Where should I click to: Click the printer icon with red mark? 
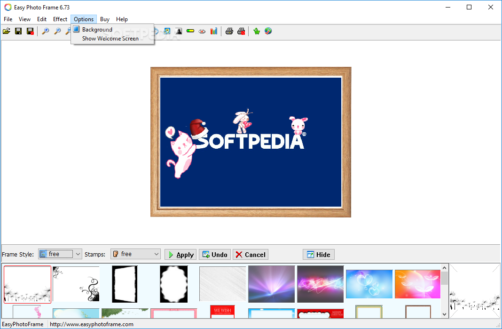(241, 31)
